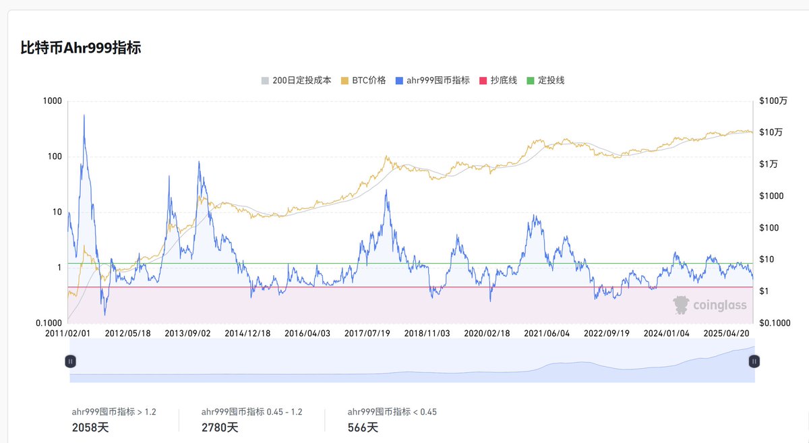Image resolution: width=809 pixels, height=443 pixels.
Task: Click the 2021/06/04 date axis label
Action: [547, 333]
